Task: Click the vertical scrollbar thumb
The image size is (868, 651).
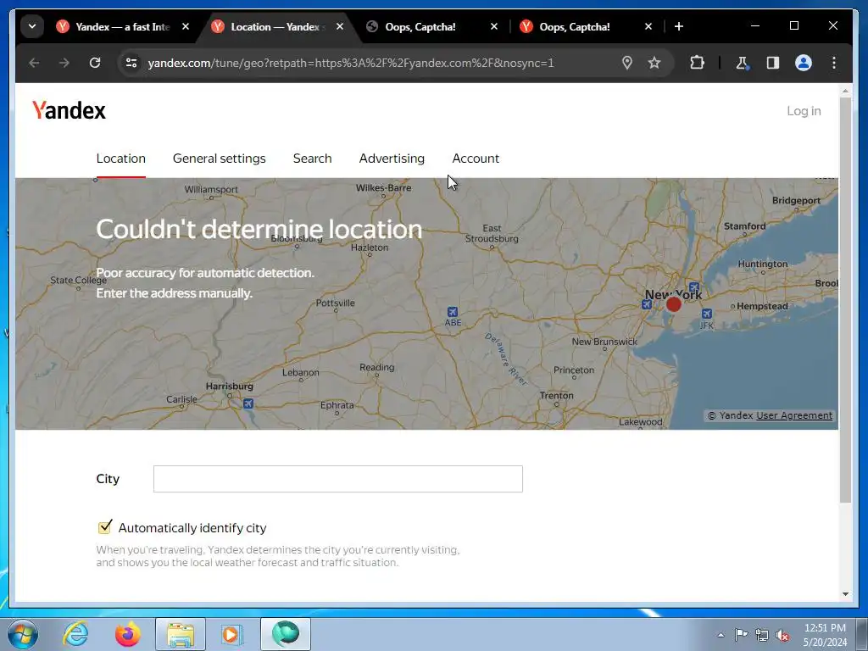Action: pos(845,300)
